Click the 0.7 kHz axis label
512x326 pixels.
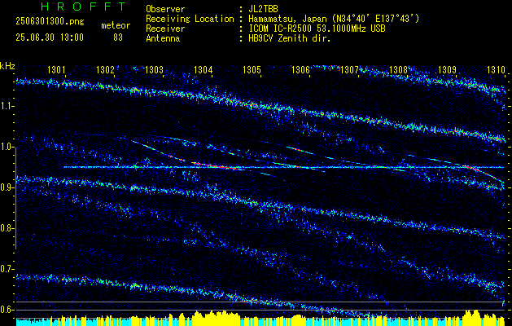(7, 269)
